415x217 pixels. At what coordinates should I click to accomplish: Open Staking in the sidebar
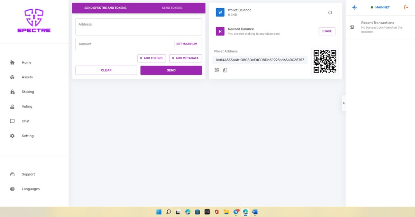(28, 92)
